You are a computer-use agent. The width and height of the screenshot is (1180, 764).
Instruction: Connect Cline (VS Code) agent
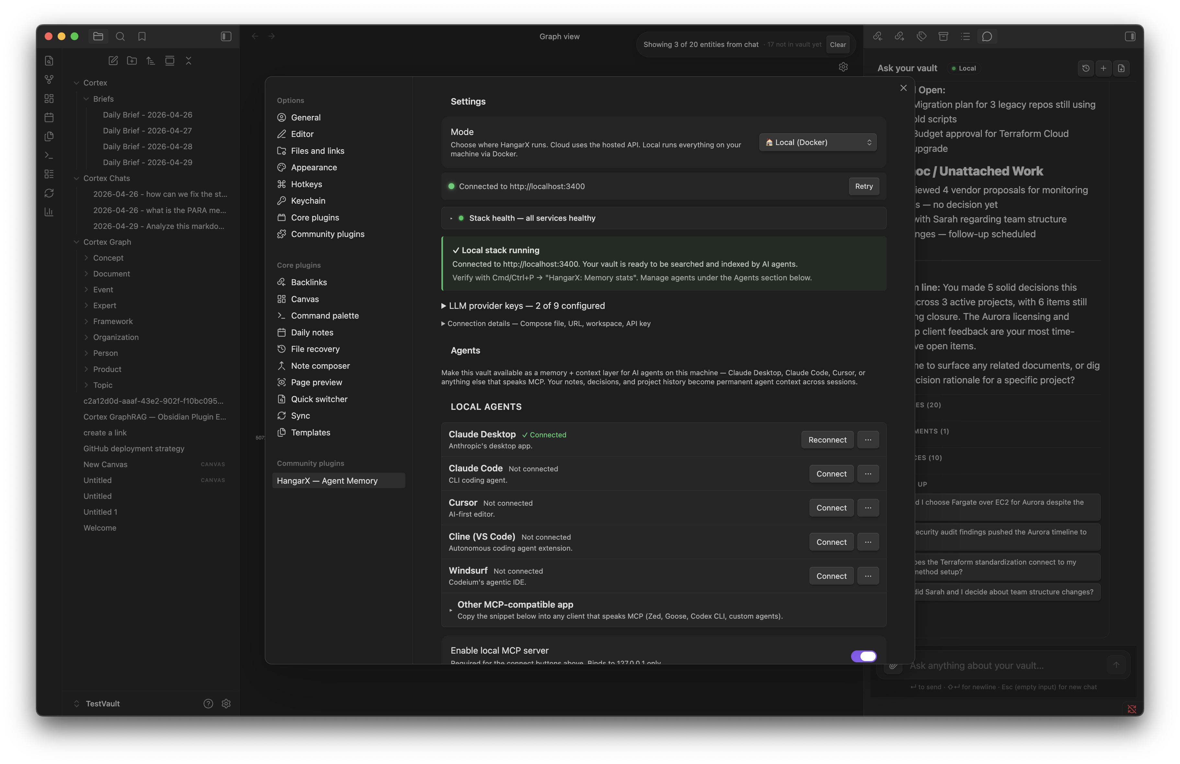coord(832,542)
